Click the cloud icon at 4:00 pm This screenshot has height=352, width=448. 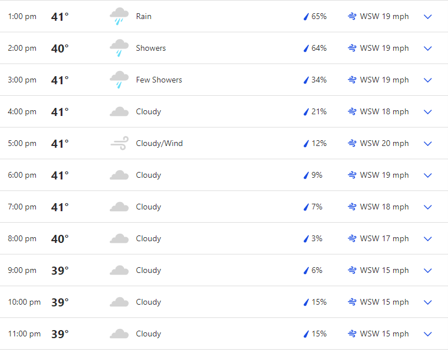click(x=119, y=111)
